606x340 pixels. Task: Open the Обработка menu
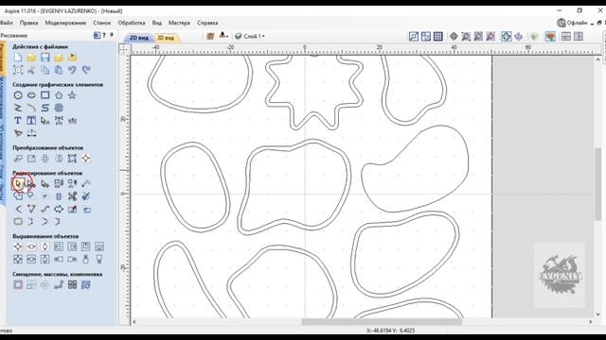[132, 23]
